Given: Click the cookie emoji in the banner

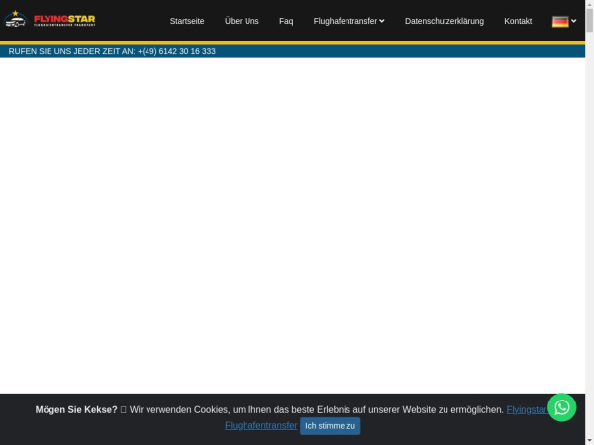Looking at the screenshot, I should (x=124, y=410).
